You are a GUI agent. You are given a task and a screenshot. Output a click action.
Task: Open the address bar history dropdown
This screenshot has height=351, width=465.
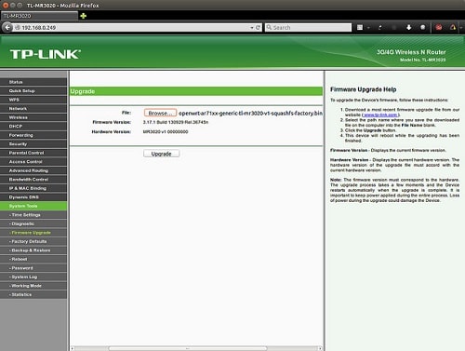point(252,28)
